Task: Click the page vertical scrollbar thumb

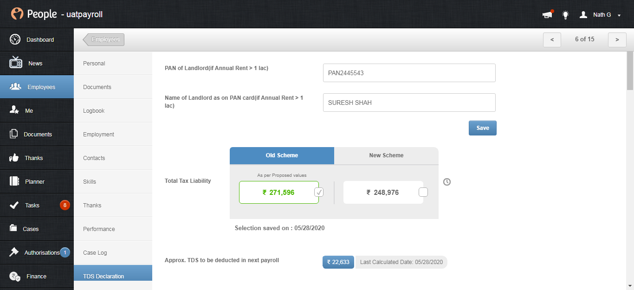Action: [630, 70]
